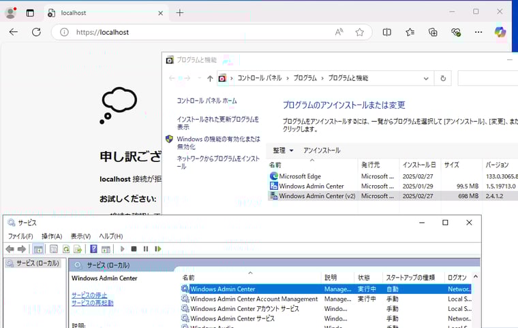Open ヘルプ(H) menu in Services window

coord(111,236)
